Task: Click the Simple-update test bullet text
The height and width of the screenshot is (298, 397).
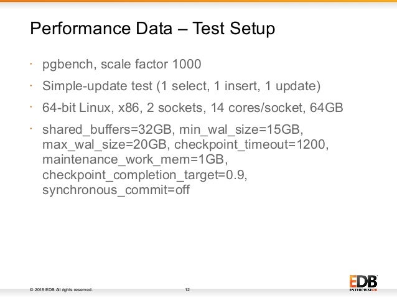Action: [181, 86]
